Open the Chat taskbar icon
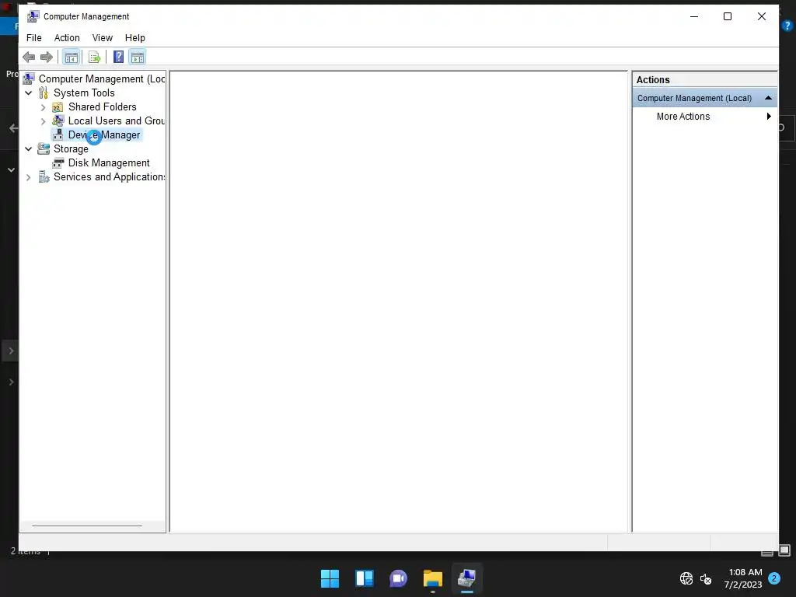The image size is (796, 597). [399, 578]
